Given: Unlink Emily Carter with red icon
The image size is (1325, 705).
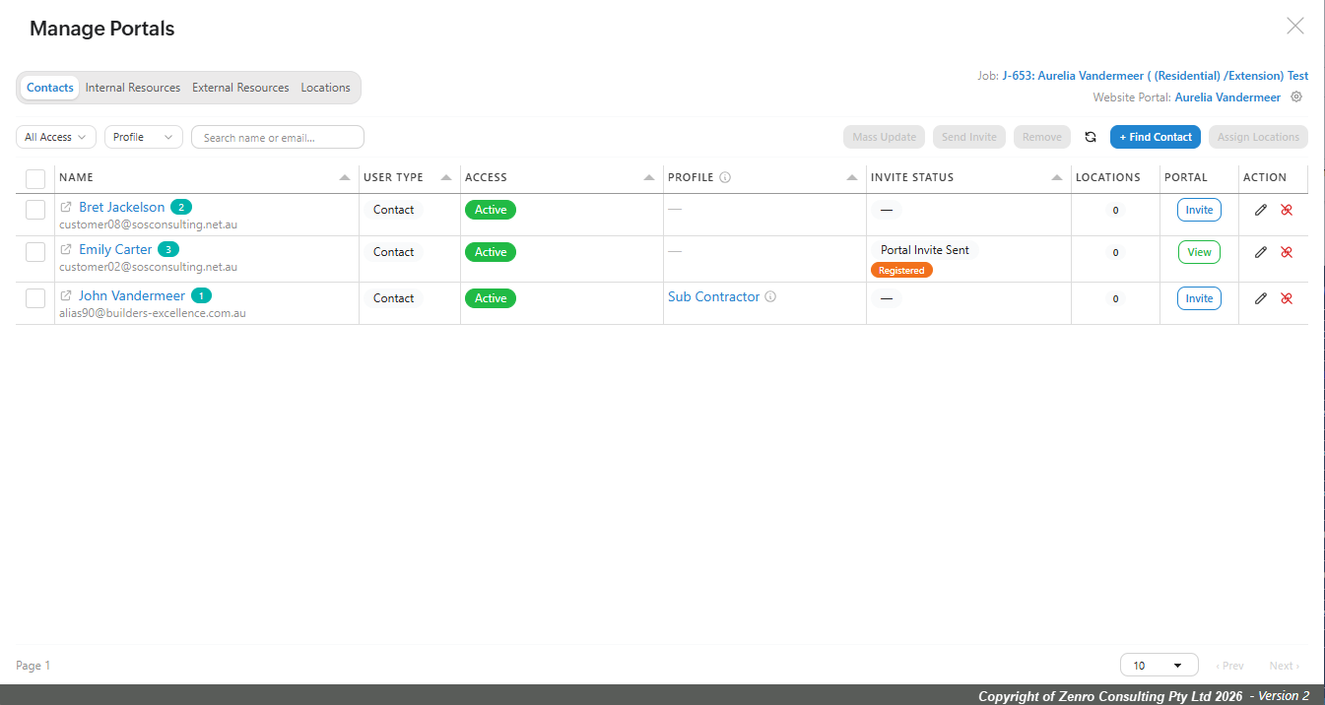Looking at the screenshot, I should click(x=1287, y=252).
